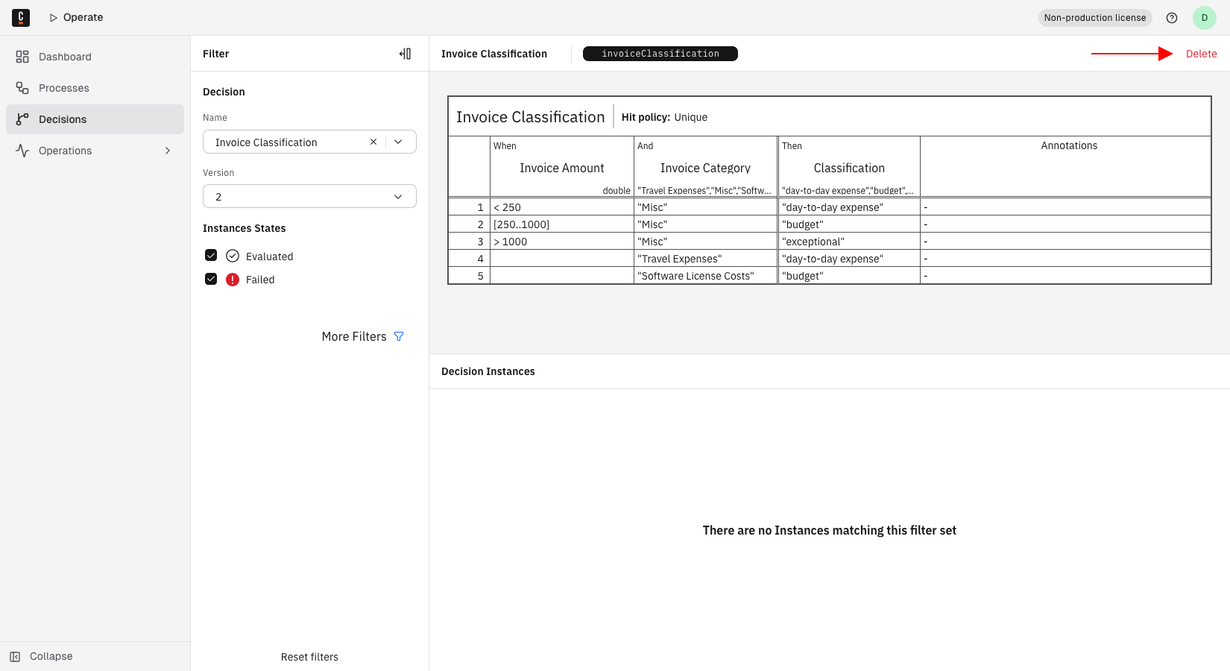Select the "[250..1000]" rule cell
Image resolution: width=1230 pixels, height=671 pixels.
562,224
